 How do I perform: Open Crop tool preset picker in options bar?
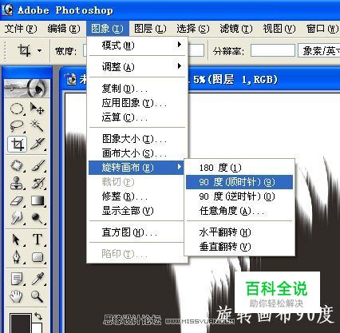pyautogui.click(x=39, y=50)
